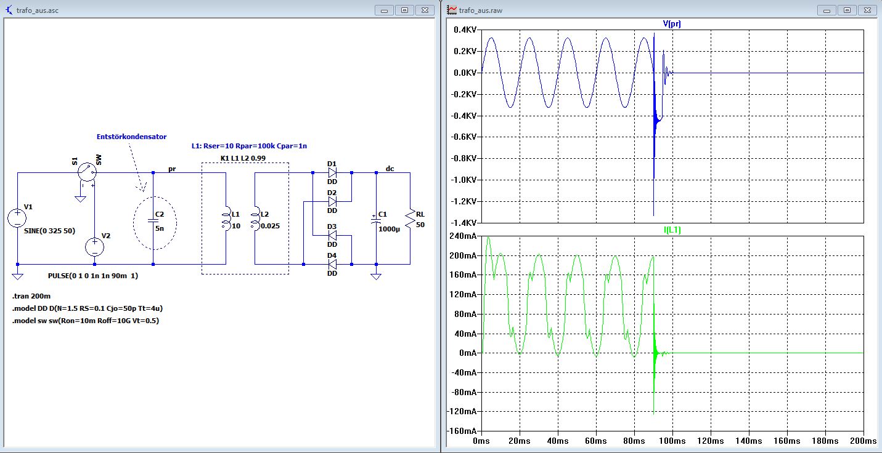882x453 pixels.
Task: Click the 240mA vertical axis label
Action: [x=463, y=236]
